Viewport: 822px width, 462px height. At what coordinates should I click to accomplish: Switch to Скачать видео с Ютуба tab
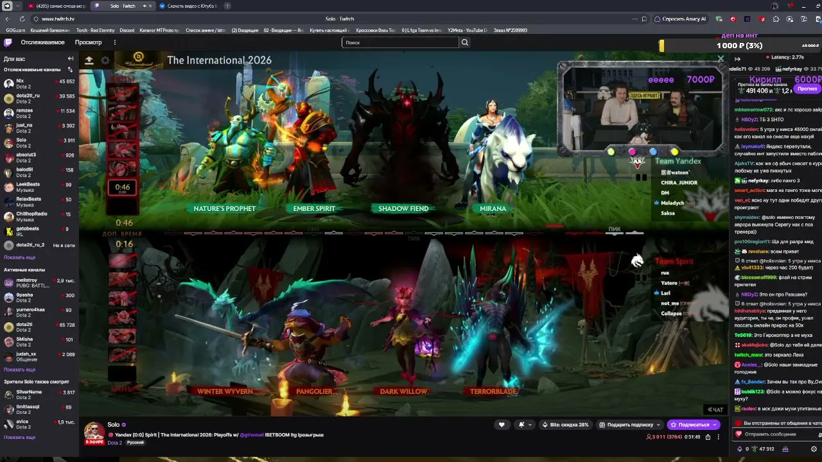point(188,6)
